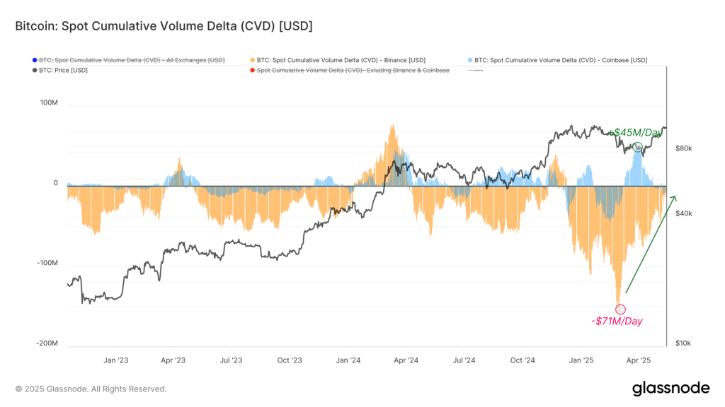Hide the Coinbase CVD series label
The image size is (725, 407).
point(561,61)
